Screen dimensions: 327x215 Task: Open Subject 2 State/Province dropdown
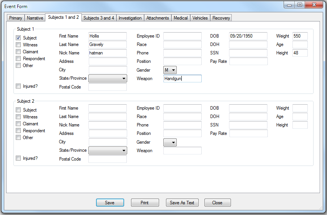click(x=108, y=150)
